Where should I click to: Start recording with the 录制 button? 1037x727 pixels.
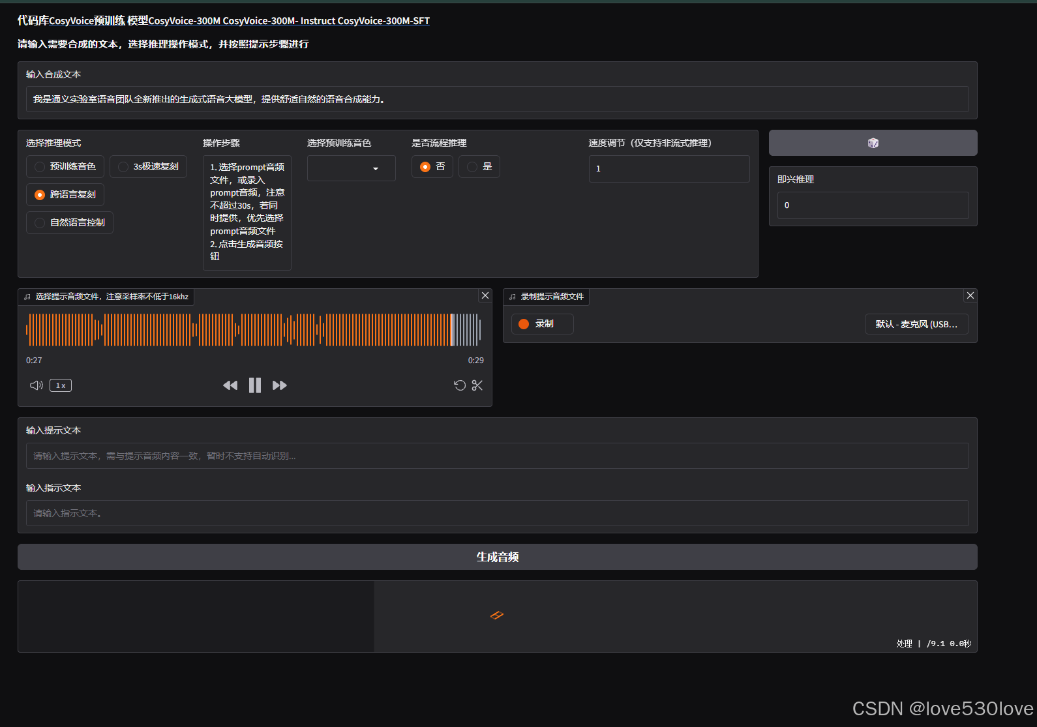point(543,324)
